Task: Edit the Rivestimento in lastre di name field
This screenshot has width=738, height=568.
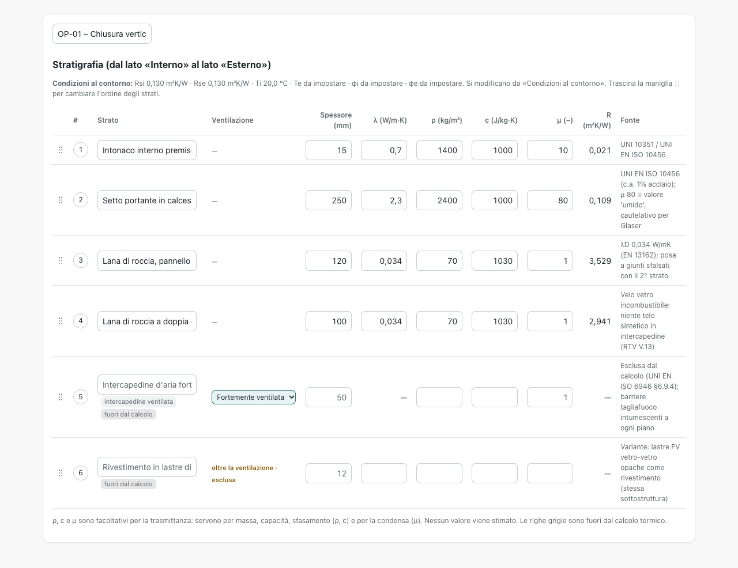Action: [x=147, y=467]
